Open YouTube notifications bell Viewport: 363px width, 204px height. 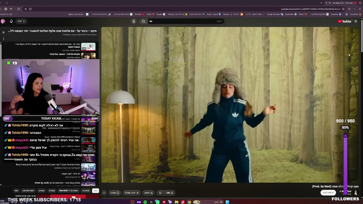coord(11,21)
